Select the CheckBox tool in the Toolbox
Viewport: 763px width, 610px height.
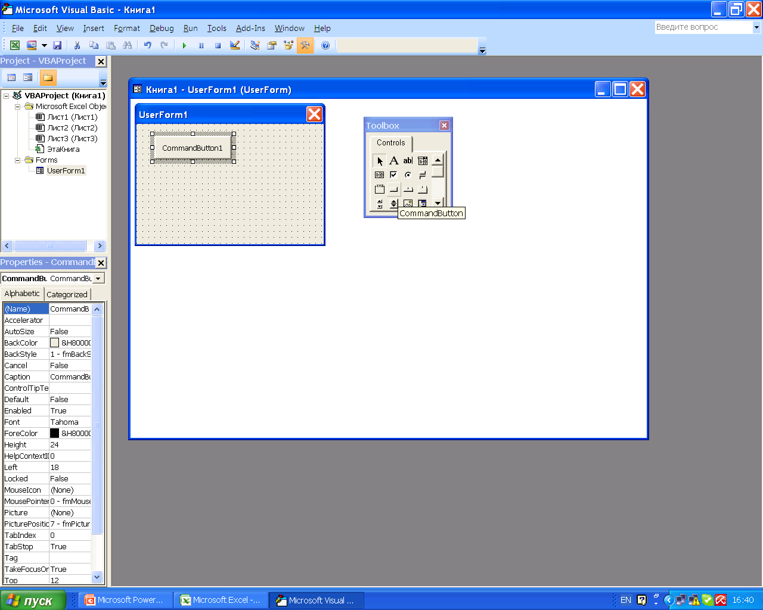[394, 175]
